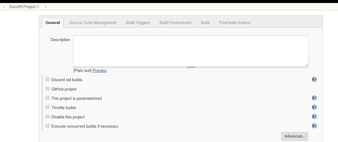This screenshot has width=338, height=142.
Task: Open help for Discard old builds
Action: (x=314, y=79)
